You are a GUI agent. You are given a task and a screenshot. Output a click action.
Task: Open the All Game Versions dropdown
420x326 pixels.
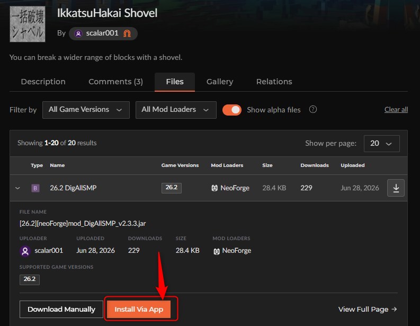click(x=86, y=110)
